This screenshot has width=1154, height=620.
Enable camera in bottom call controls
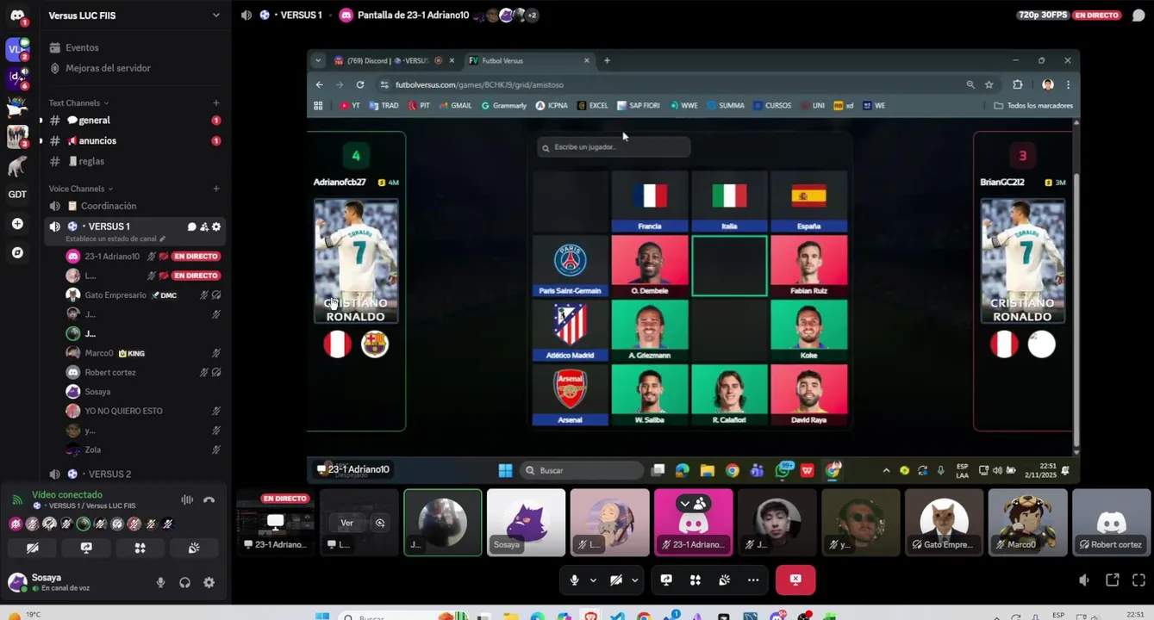615,580
